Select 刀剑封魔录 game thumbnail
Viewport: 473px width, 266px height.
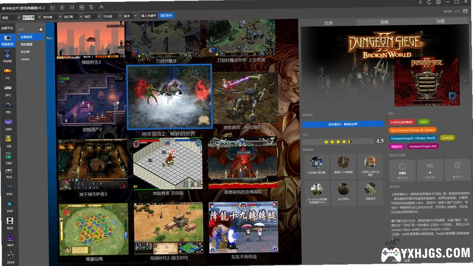pos(166,38)
